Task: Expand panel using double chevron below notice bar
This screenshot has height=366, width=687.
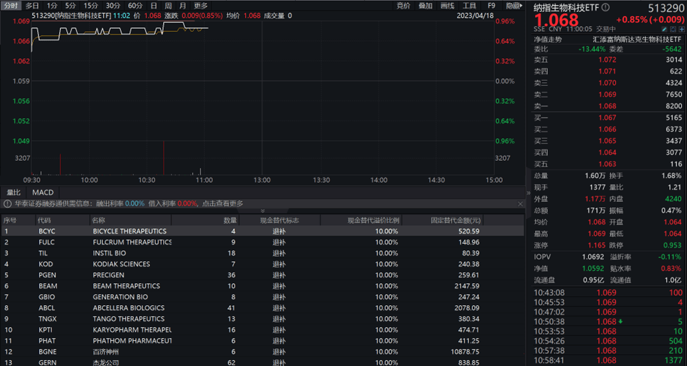Action: (263, 210)
